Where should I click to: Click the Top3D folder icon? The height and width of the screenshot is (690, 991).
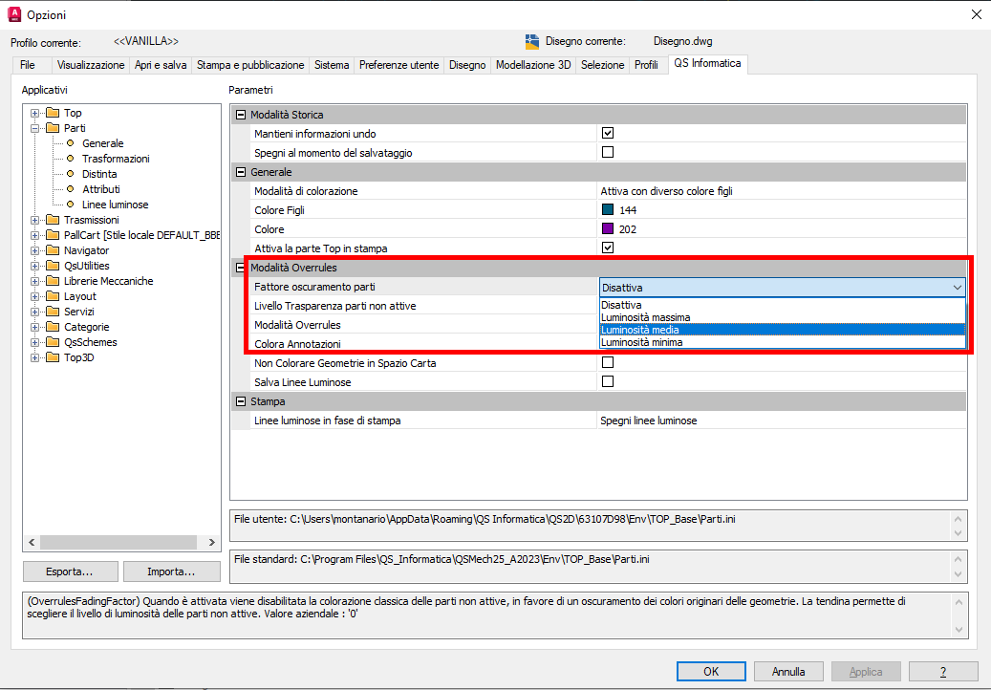click(x=53, y=357)
